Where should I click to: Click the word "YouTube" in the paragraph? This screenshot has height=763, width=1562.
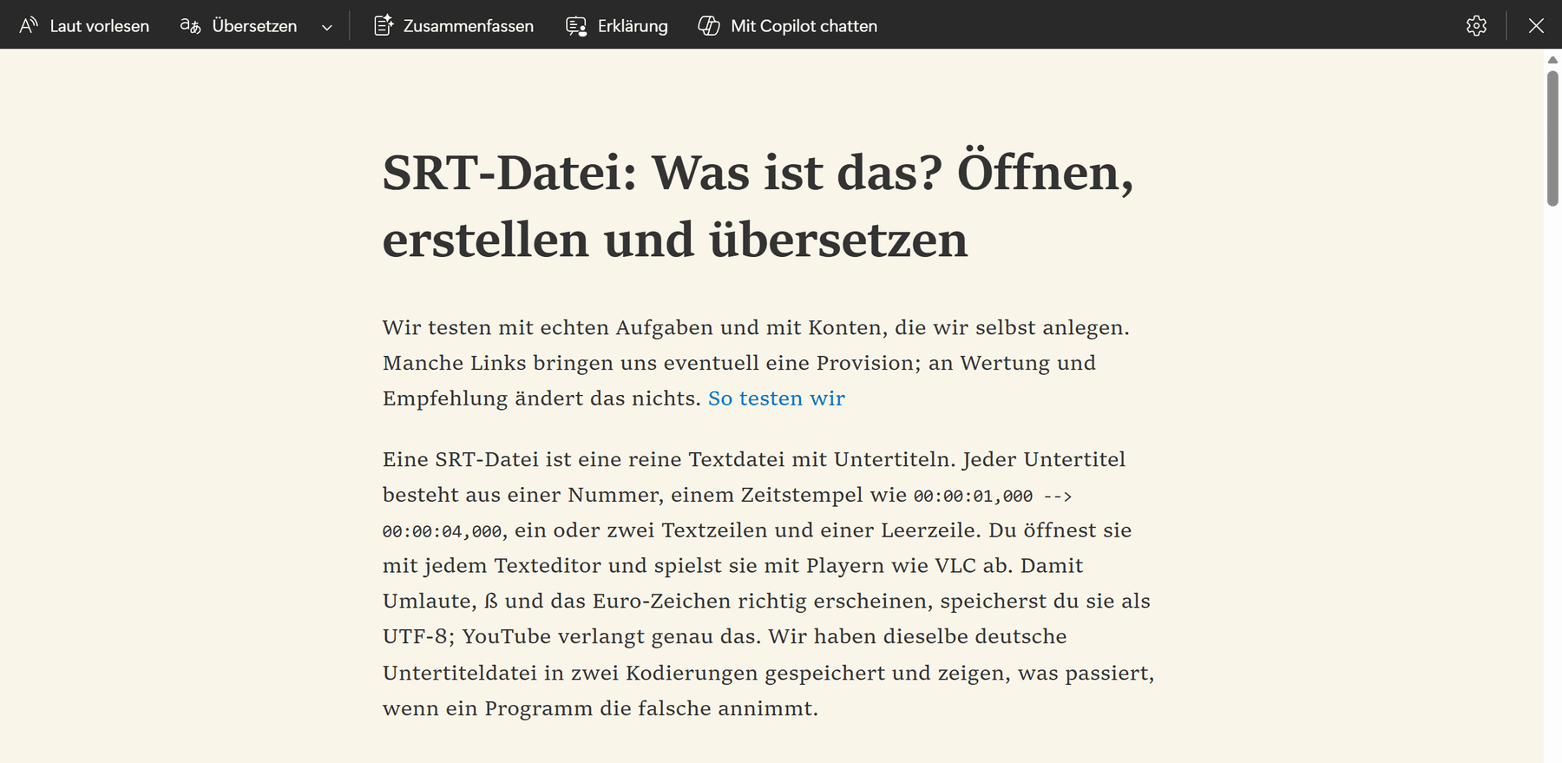coord(507,637)
